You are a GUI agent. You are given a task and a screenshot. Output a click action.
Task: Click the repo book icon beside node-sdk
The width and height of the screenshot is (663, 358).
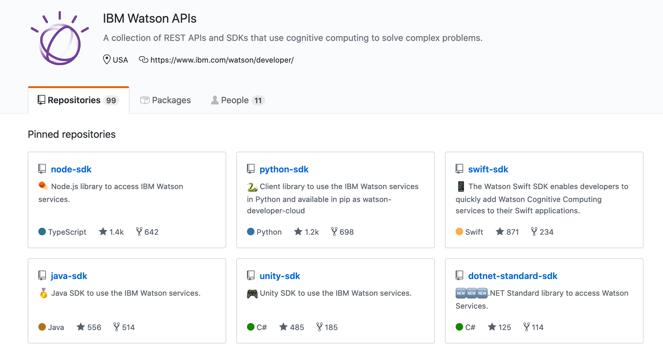click(42, 169)
